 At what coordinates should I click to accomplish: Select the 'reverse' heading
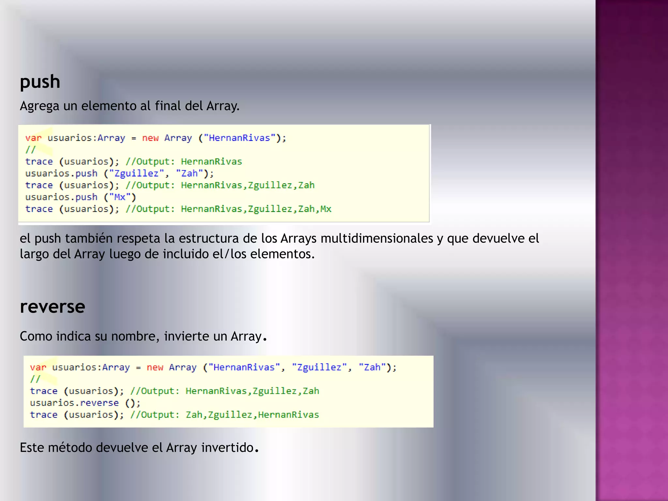coord(52,307)
